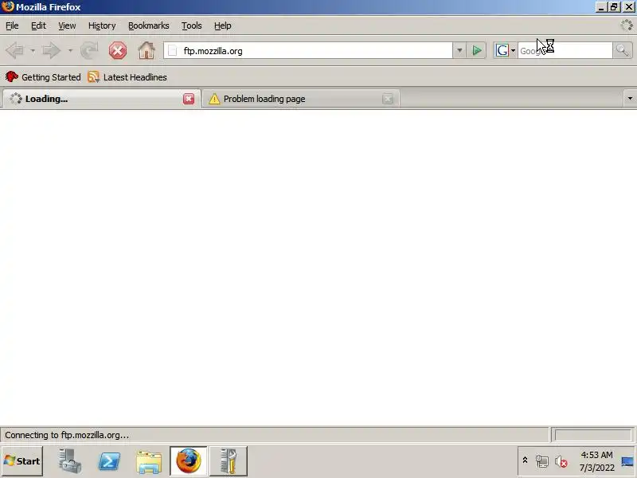The image size is (637, 478).
Task: Expand the address bar history dropdown
Action: click(459, 51)
